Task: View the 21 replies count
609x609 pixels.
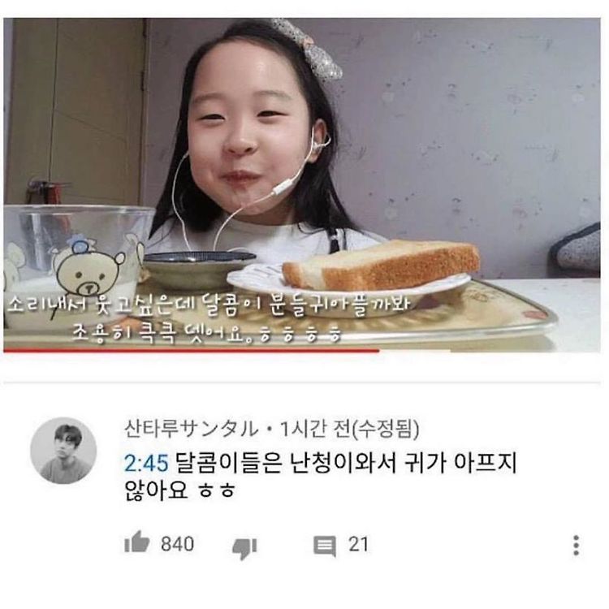Action: pos(358,544)
